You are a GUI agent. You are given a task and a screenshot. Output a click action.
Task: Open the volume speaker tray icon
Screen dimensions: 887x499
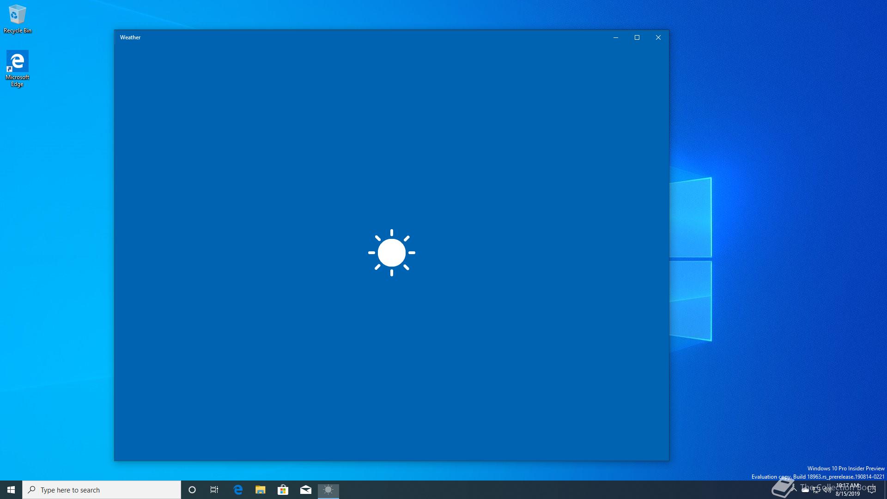pos(827,490)
